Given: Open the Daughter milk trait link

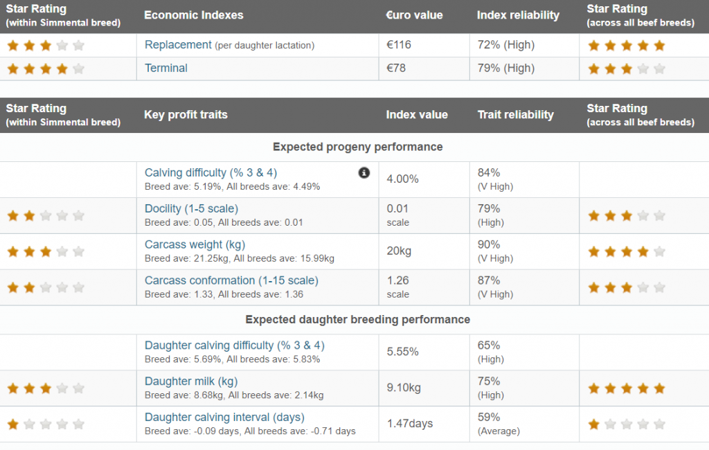Looking at the screenshot, I should (x=190, y=381).
